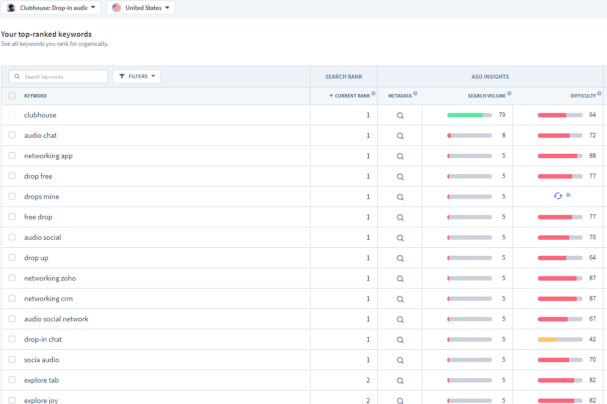
Task: Check the drops mine keyword checkbox
Action: point(12,197)
